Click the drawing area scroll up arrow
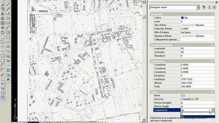219x123 pixels. tap(144, 2)
